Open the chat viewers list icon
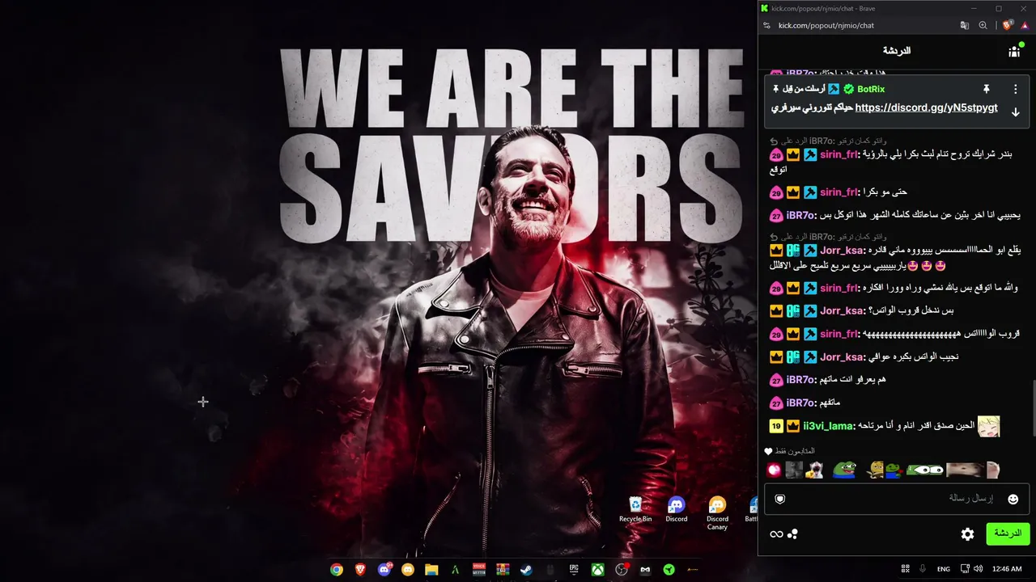 coord(1014,51)
